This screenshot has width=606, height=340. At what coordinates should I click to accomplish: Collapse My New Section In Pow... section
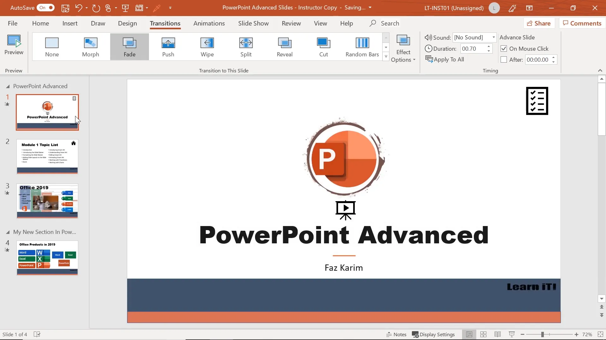click(8, 232)
